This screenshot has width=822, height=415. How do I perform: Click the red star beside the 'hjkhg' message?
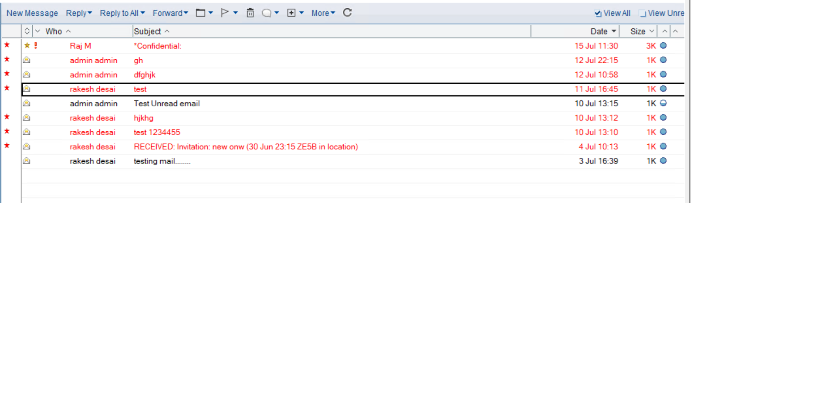[x=7, y=117]
